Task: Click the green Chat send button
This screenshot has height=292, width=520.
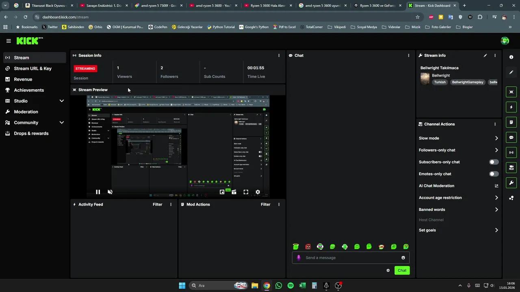Action: tap(402, 271)
